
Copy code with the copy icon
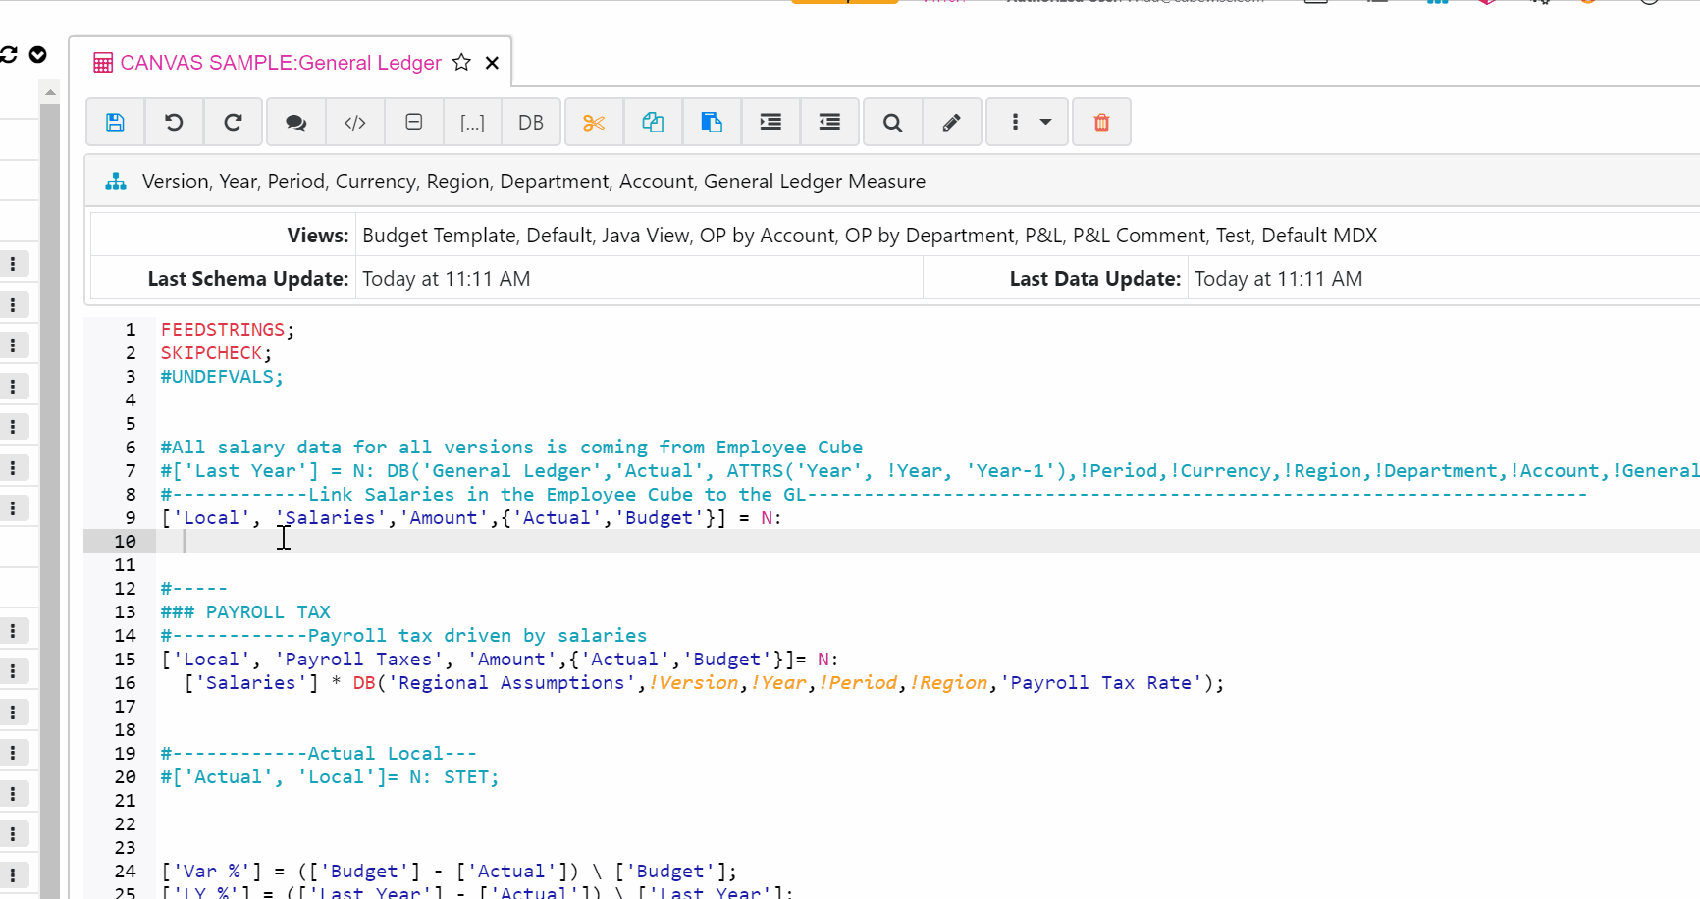653,122
